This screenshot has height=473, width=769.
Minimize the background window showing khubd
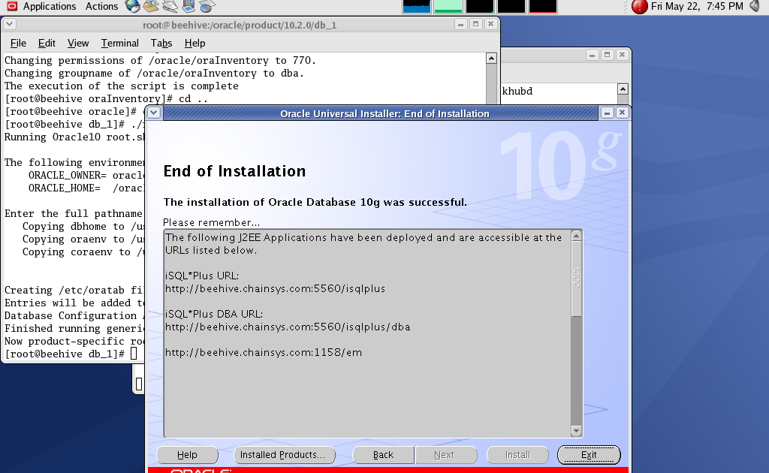point(592,55)
